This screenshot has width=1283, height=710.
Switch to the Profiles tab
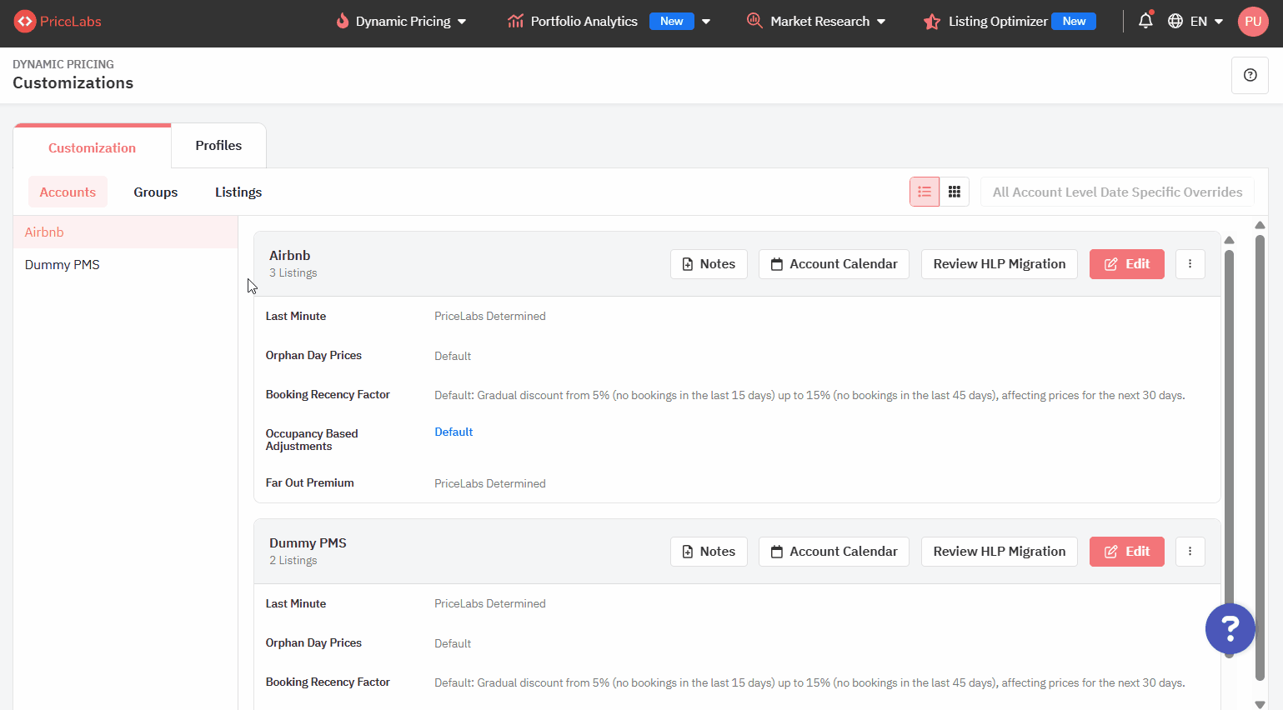(x=218, y=146)
